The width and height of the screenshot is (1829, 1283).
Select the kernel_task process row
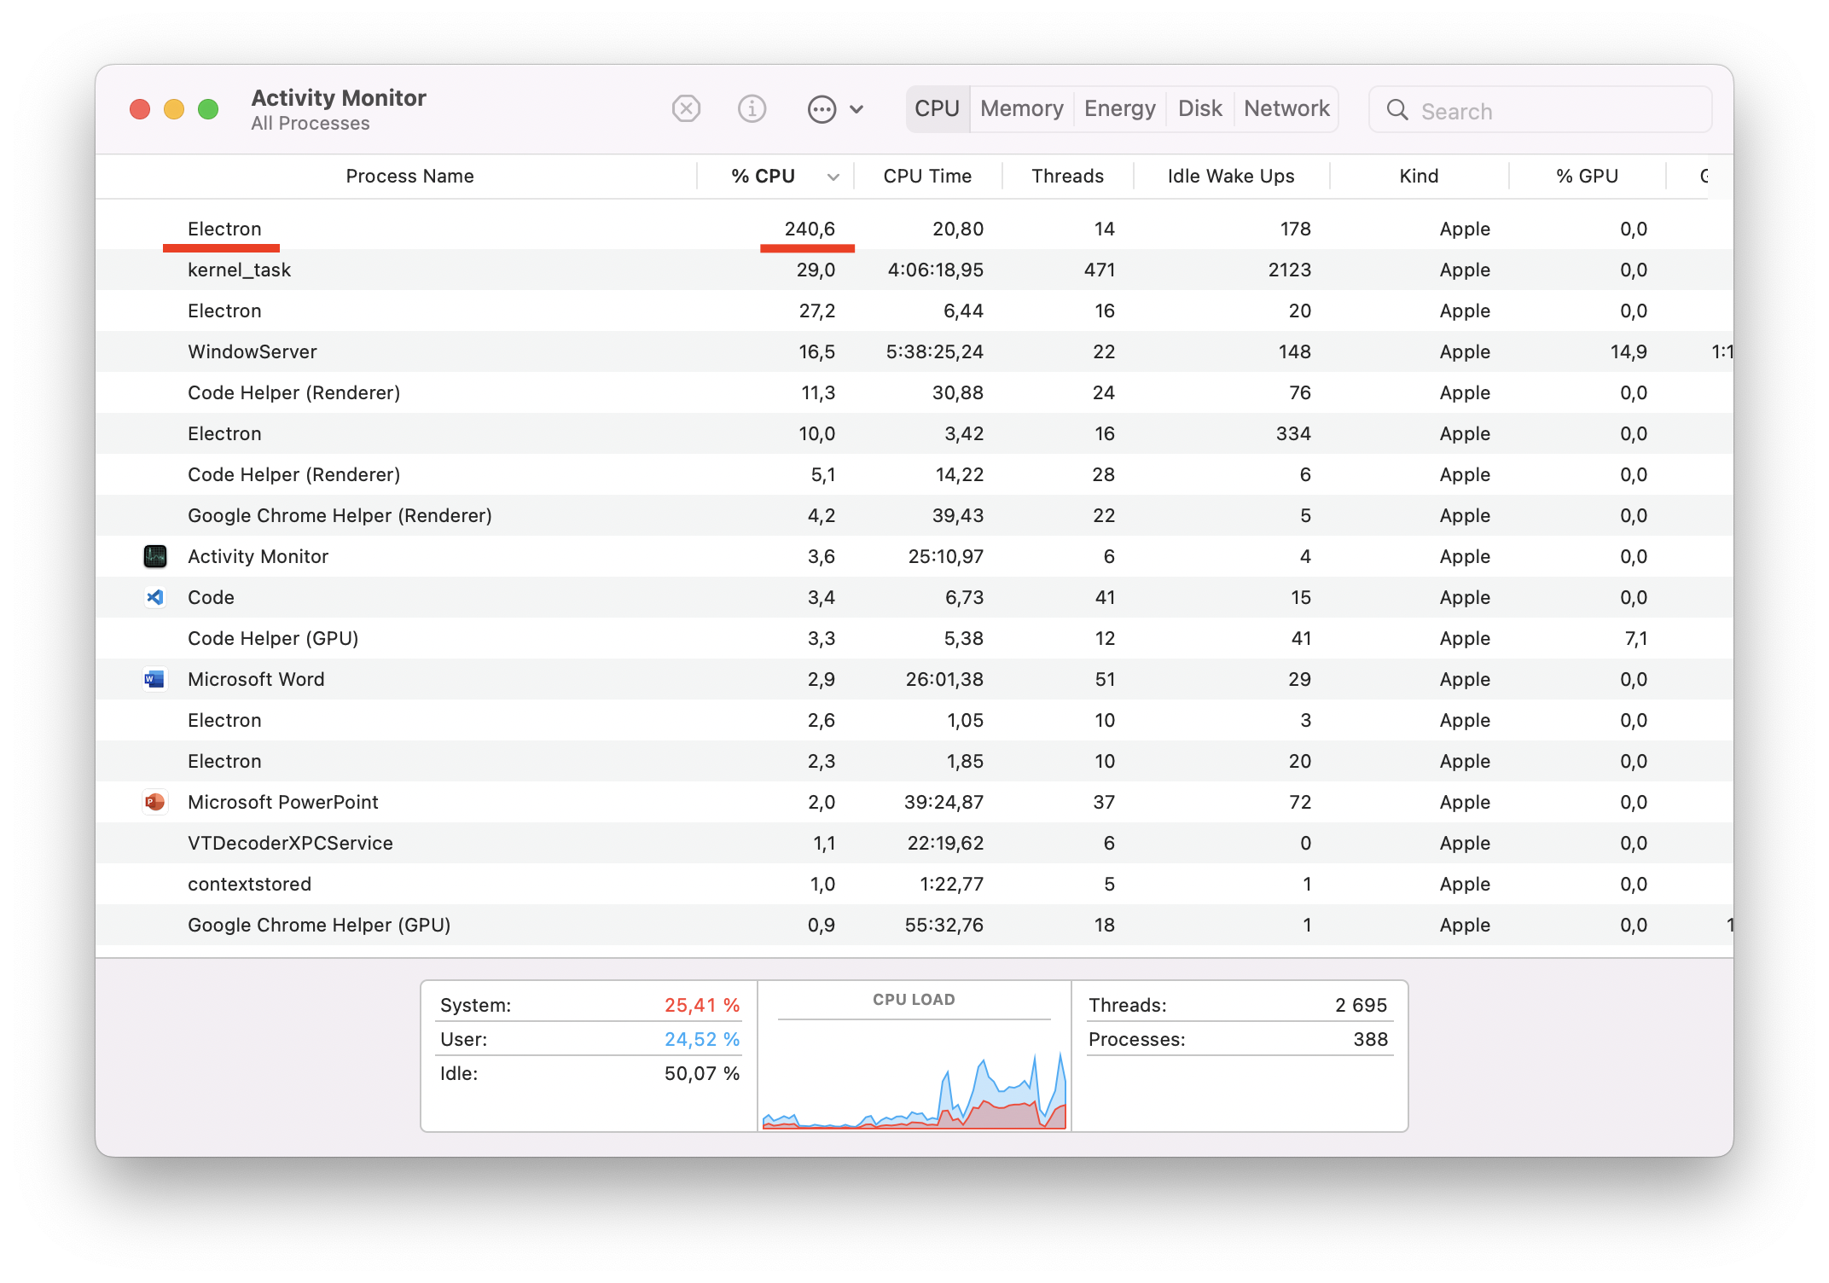click(x=239, y=270)
